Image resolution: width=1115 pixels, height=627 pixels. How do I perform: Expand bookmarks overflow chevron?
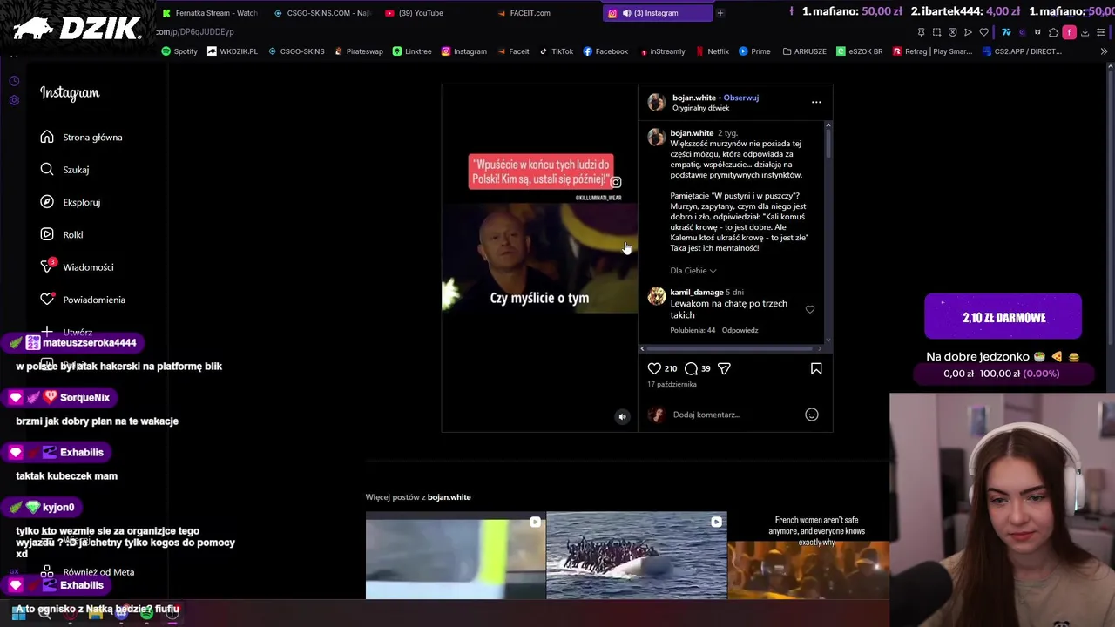click(x=1104, y=51)
